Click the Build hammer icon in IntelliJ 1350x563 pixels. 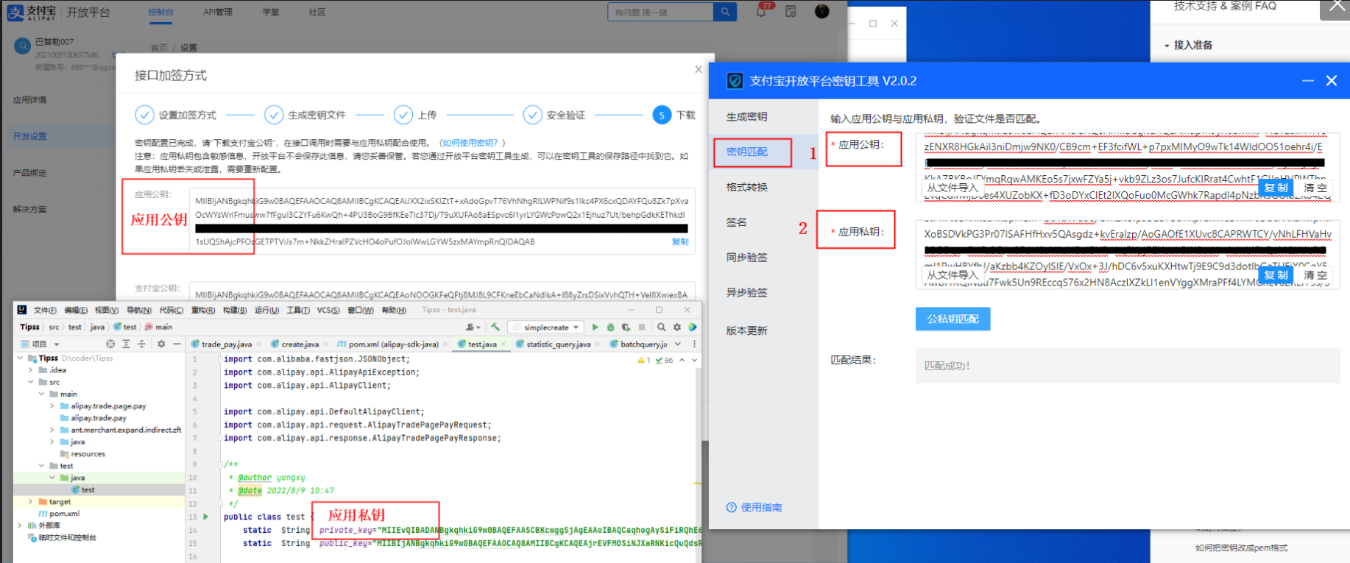pos(495,327)
